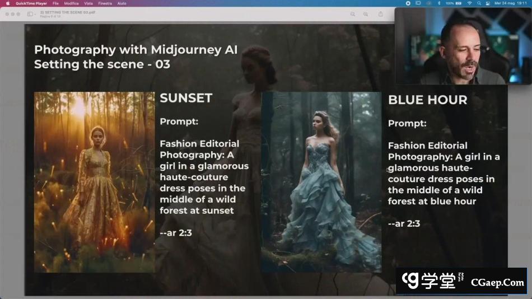
Task: Click the date and time display
Action: [511, 3]
